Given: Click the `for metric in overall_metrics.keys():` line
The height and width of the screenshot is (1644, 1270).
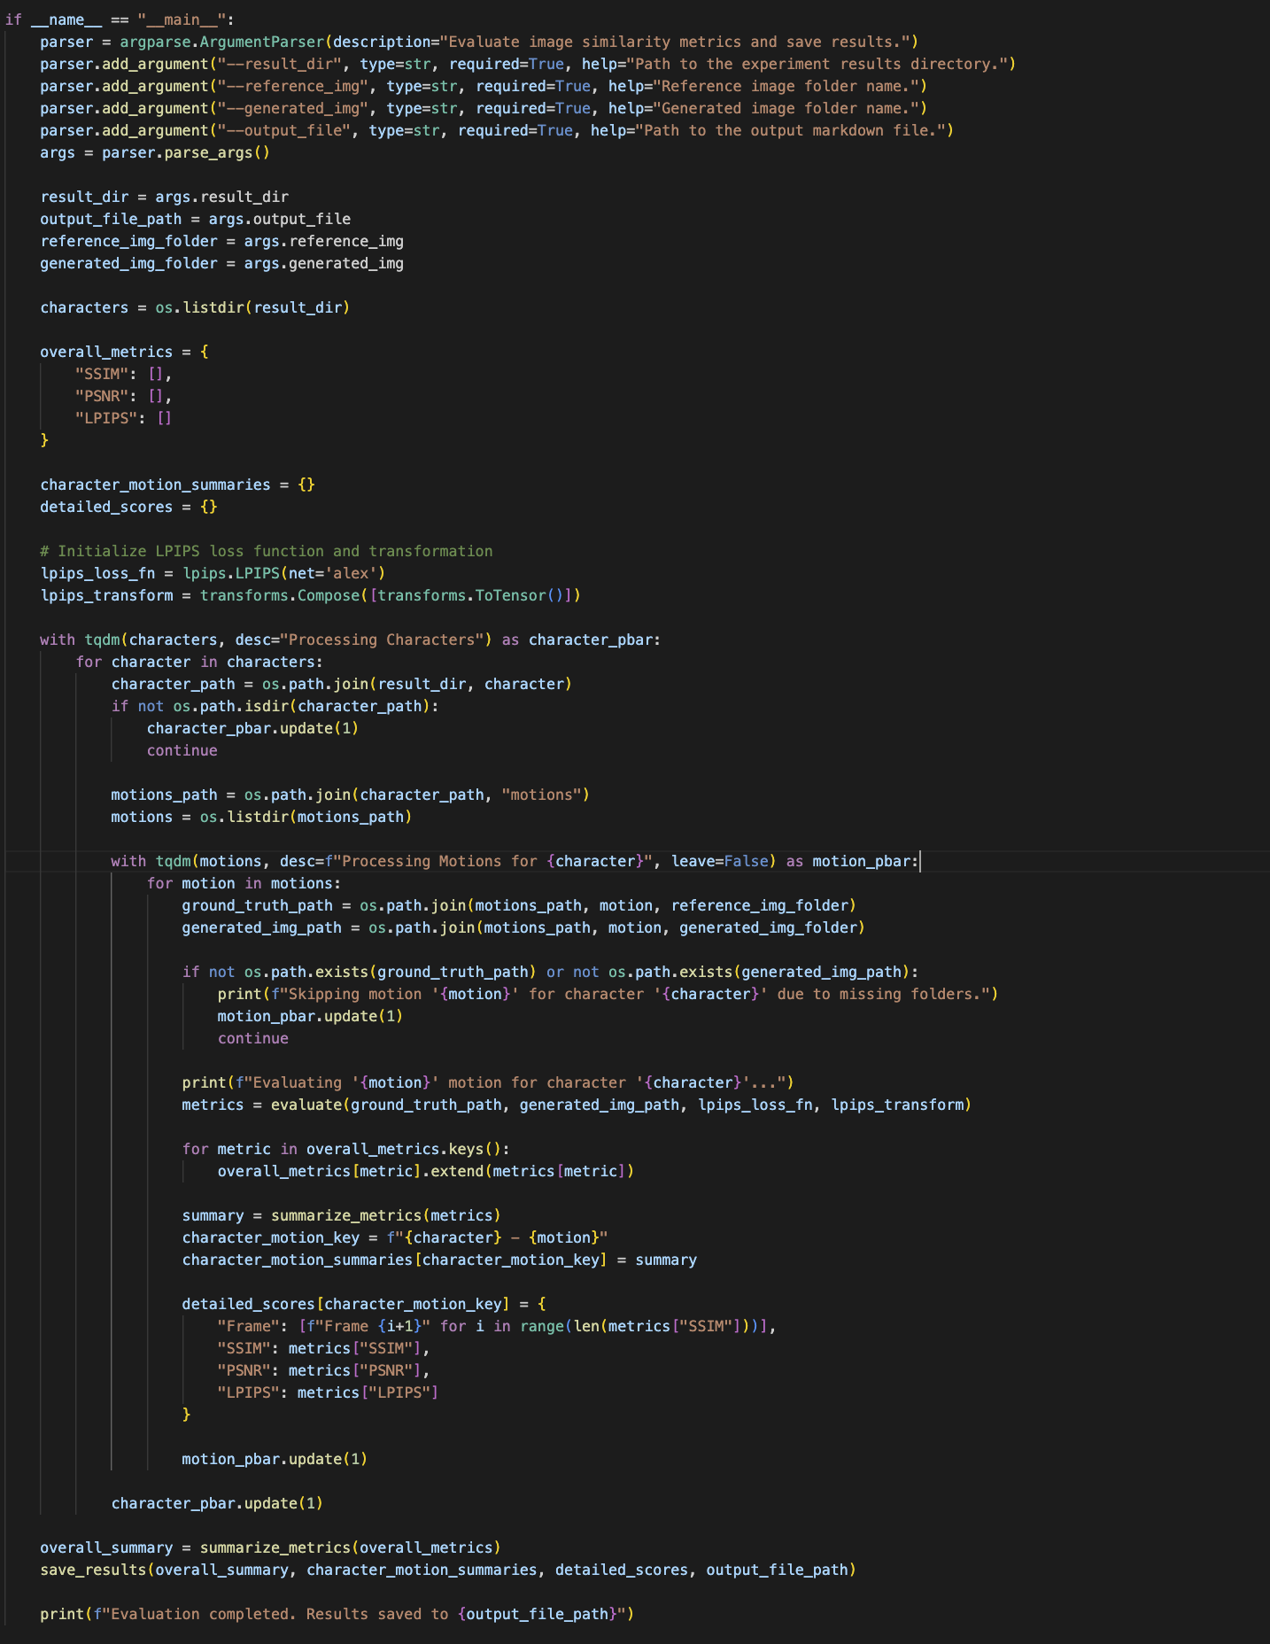Looking at the screenshot, I should pos(345,1149).
